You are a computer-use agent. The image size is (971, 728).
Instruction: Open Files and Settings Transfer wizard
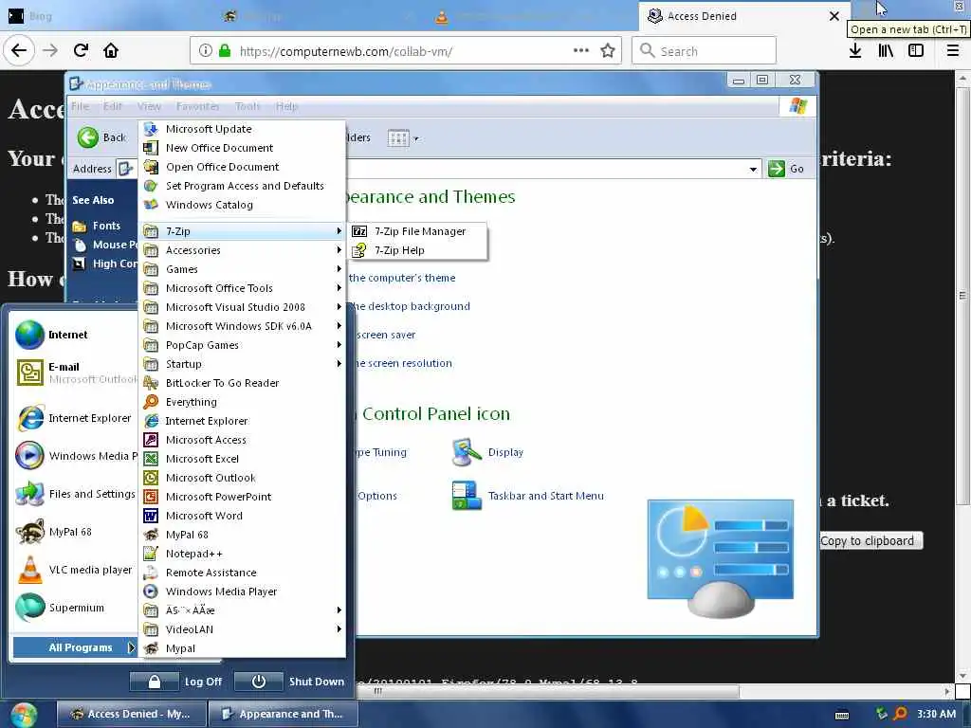(x=74, y=493)
